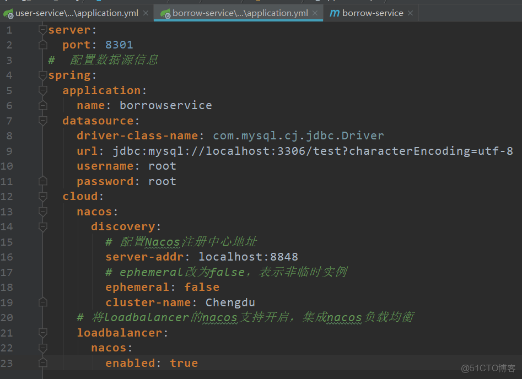522x379 pixels.
Task: Collapse the cloud section fold arrow
Action: [43, 196]
